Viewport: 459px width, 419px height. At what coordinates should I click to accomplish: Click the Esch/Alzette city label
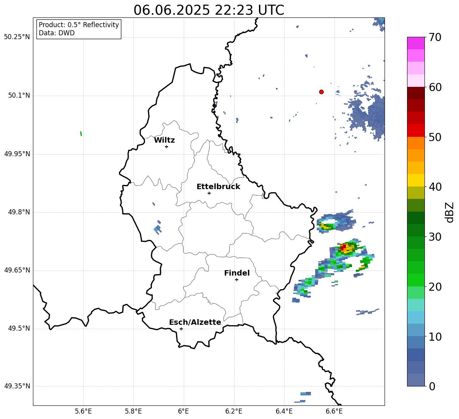pos(195,322)
